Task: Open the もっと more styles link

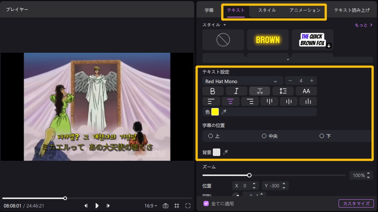Action: coord(363,25)
